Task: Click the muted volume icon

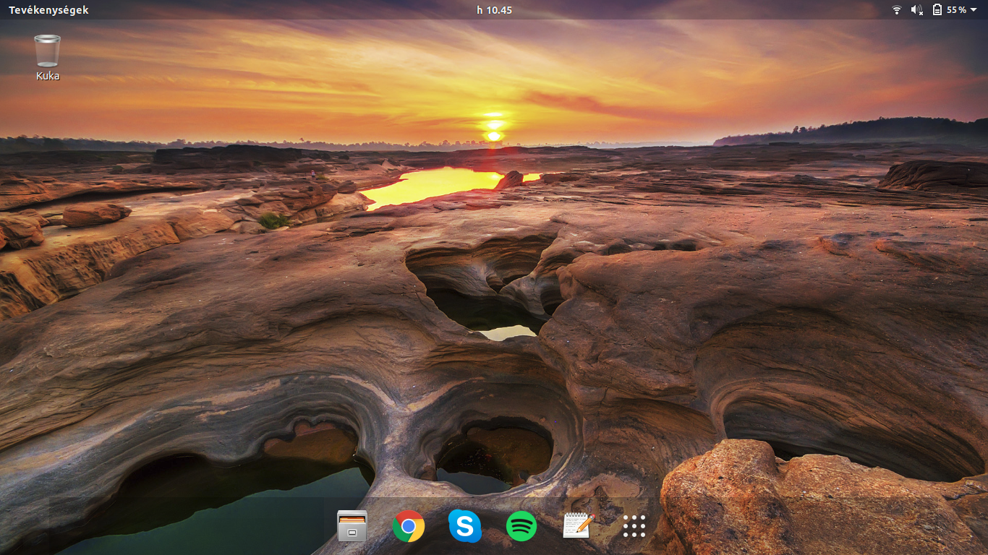Action: tap(917, 10)
